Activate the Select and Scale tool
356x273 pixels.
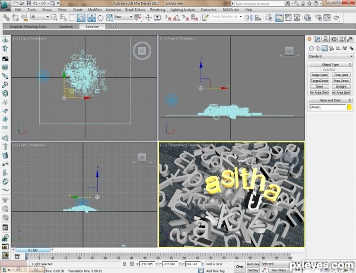(x=109, y=17)
